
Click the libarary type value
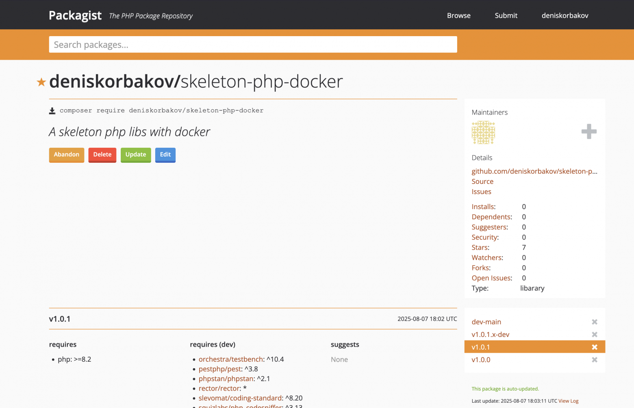pos(532,288)
